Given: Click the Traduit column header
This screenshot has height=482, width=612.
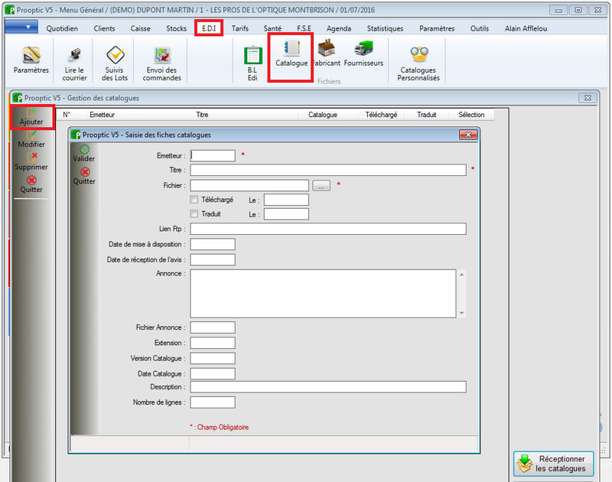Looking at the screenshot, I should tap(427, 114).
